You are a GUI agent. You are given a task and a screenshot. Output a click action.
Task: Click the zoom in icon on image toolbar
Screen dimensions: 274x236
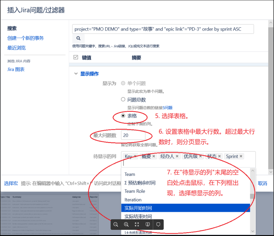[126, 224]
